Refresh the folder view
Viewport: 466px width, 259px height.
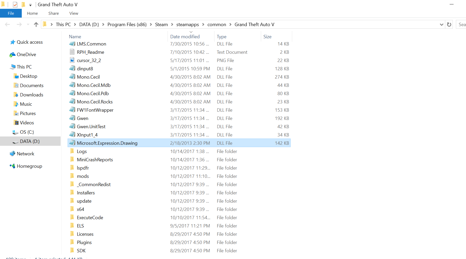pyautogui.click(x=449, y=25)
